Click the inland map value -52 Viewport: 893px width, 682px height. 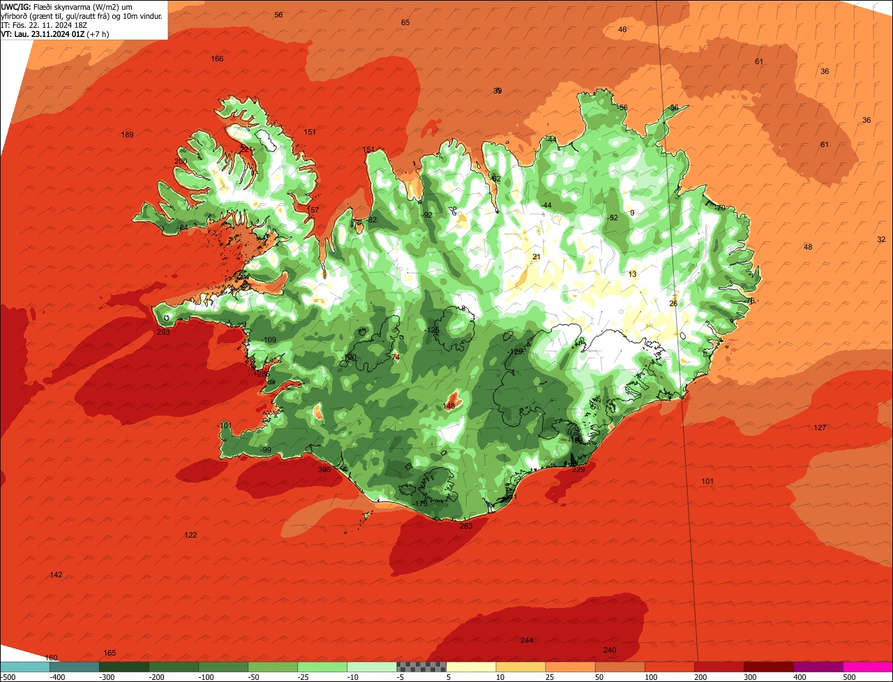click(613, 218)
